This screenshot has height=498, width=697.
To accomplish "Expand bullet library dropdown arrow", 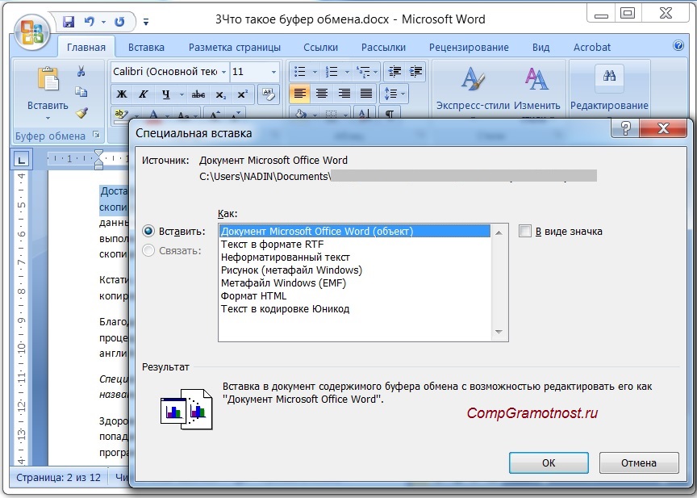I will 315,72.
